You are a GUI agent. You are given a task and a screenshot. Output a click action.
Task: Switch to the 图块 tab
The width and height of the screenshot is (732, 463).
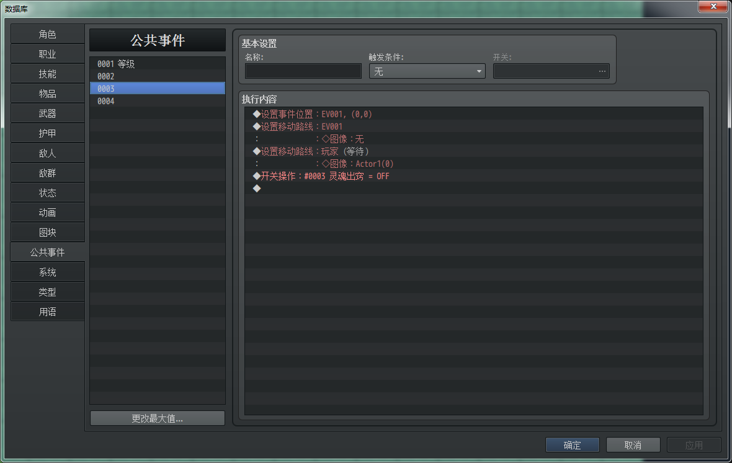tap(47, 232)
